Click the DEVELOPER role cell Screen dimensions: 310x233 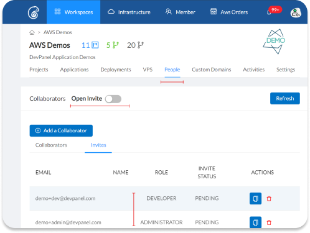(x=161, y=198)
